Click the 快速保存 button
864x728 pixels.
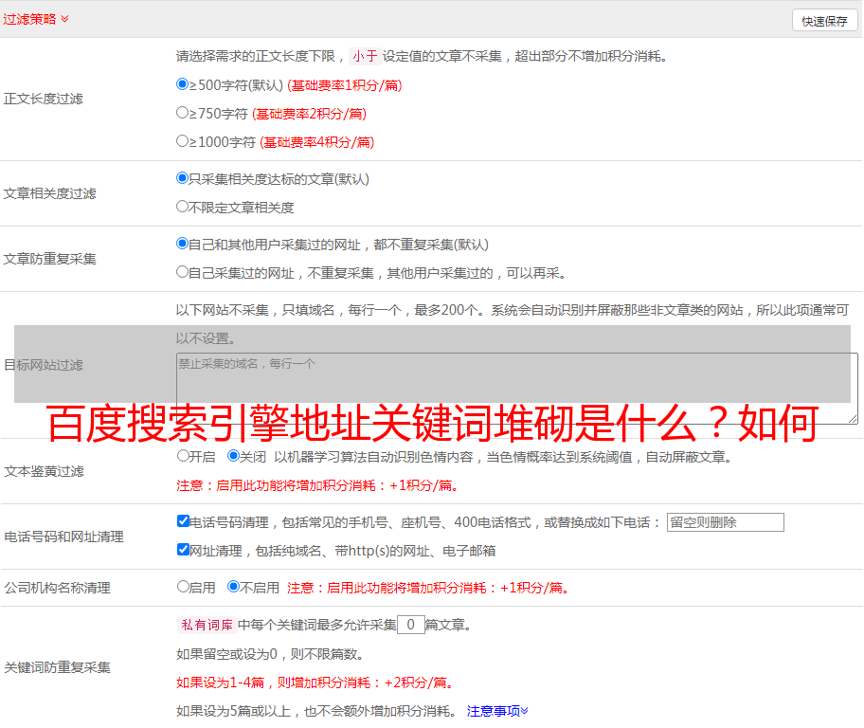(x=823, y=21)
